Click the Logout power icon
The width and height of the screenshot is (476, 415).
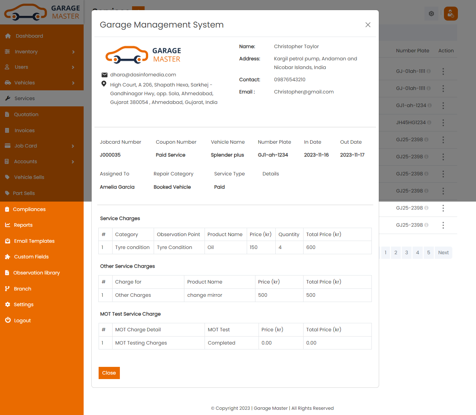pos(8,320)
